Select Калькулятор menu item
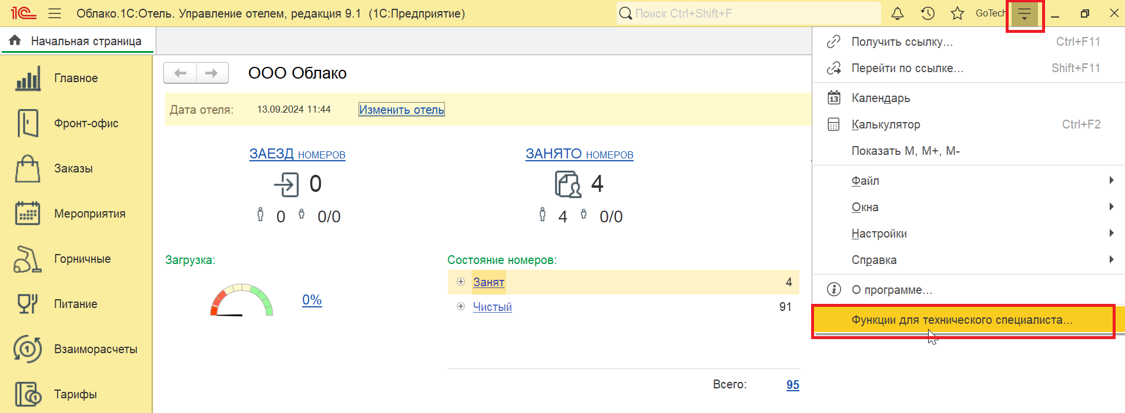Image resolution: width=1125 pixels, height=413 pixels. point(968,124)
